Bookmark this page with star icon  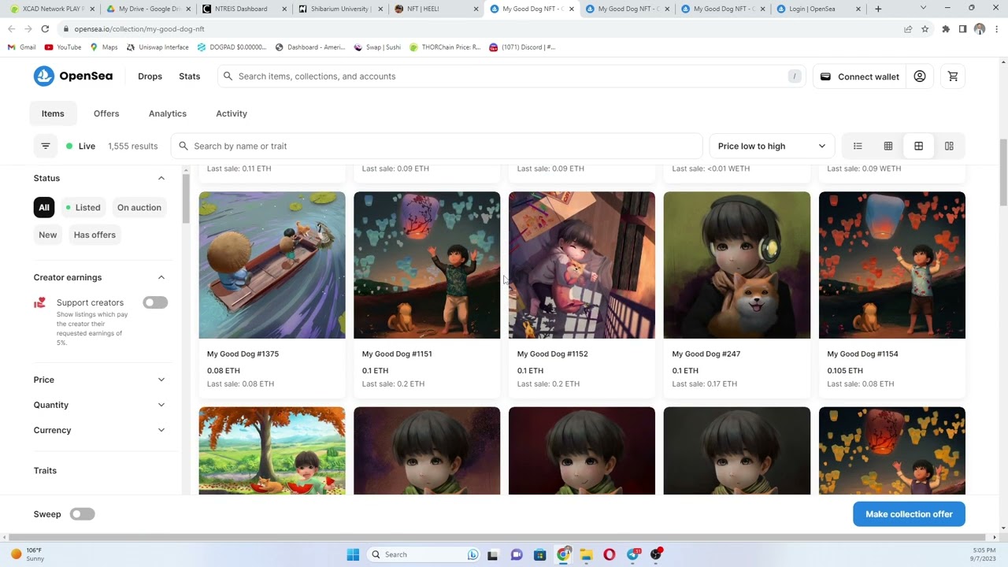click(x=925, y=28)
